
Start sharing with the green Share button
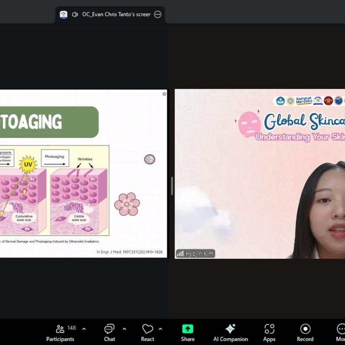tap(187, 332)
